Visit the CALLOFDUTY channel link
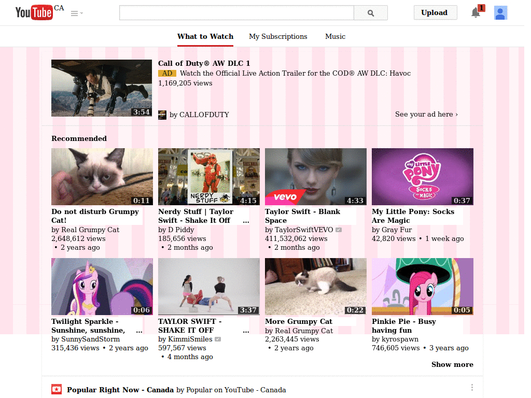This screenshot has height=398, width=531. [204, 115]
